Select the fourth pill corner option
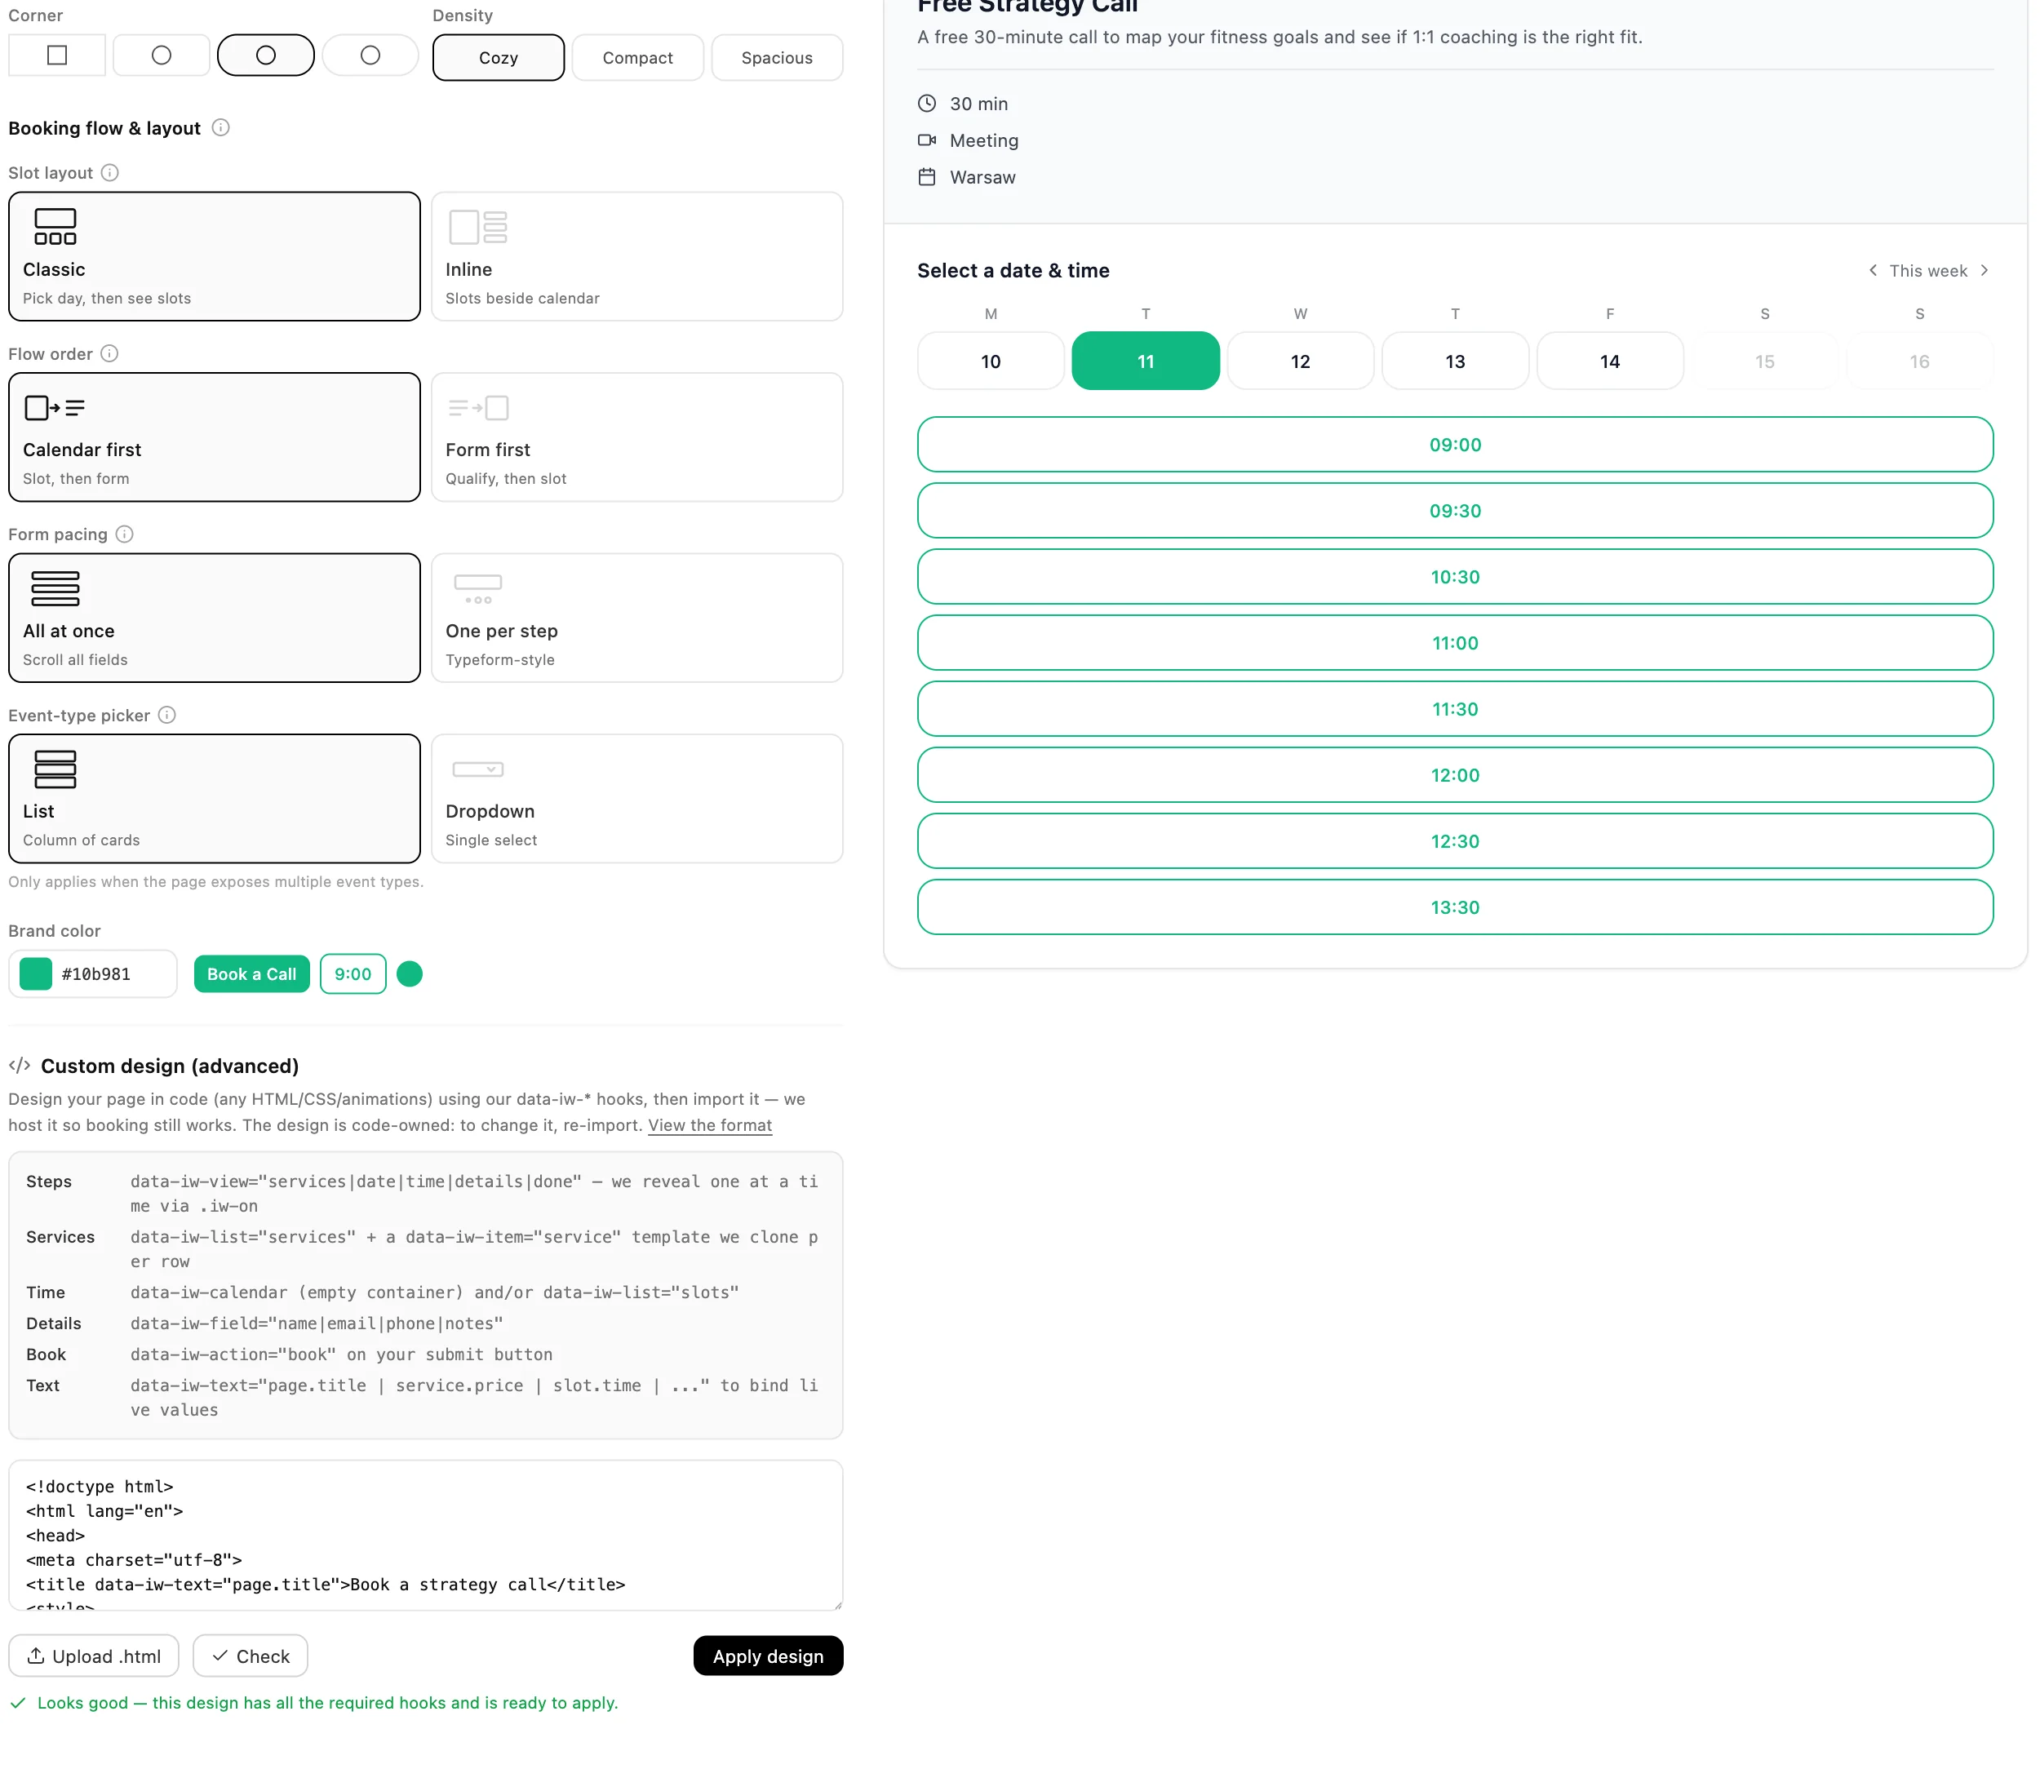The width and height of the screenshot is (2040, 1769). tap(370, 55)
